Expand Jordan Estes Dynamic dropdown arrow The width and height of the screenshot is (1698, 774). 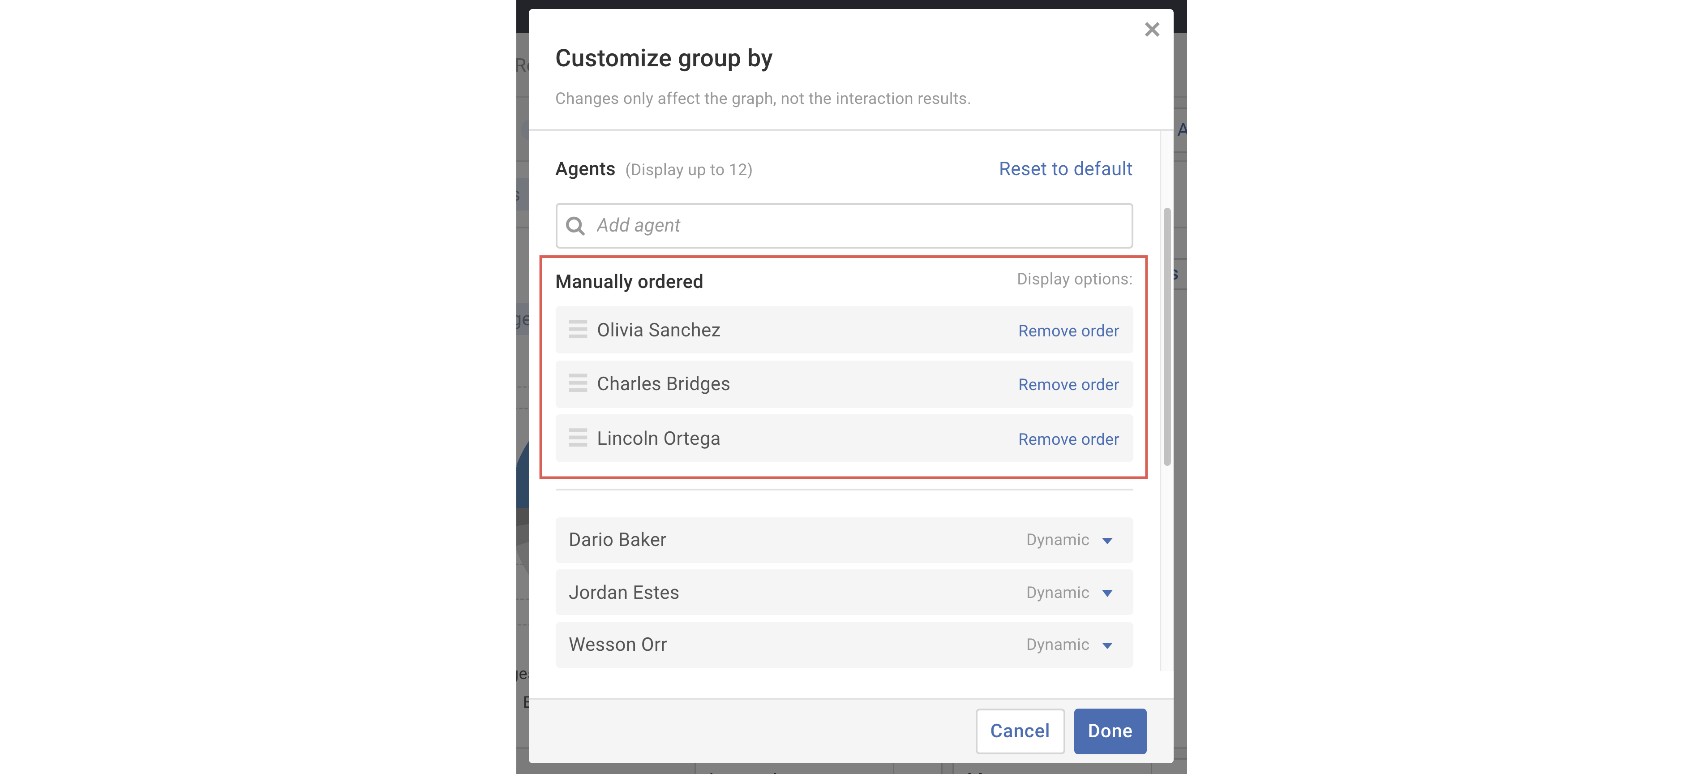pos(1107,593)
